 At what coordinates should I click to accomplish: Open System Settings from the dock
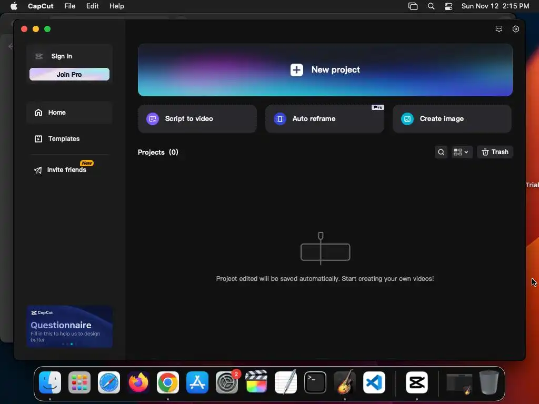click(227, 382)
